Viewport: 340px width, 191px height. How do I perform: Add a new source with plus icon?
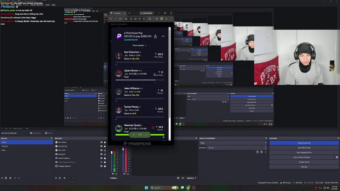pyautogui.click(x=56, y=178)
